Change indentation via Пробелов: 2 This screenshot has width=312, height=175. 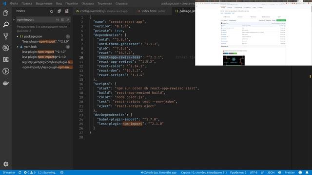(x=238, y=173)
